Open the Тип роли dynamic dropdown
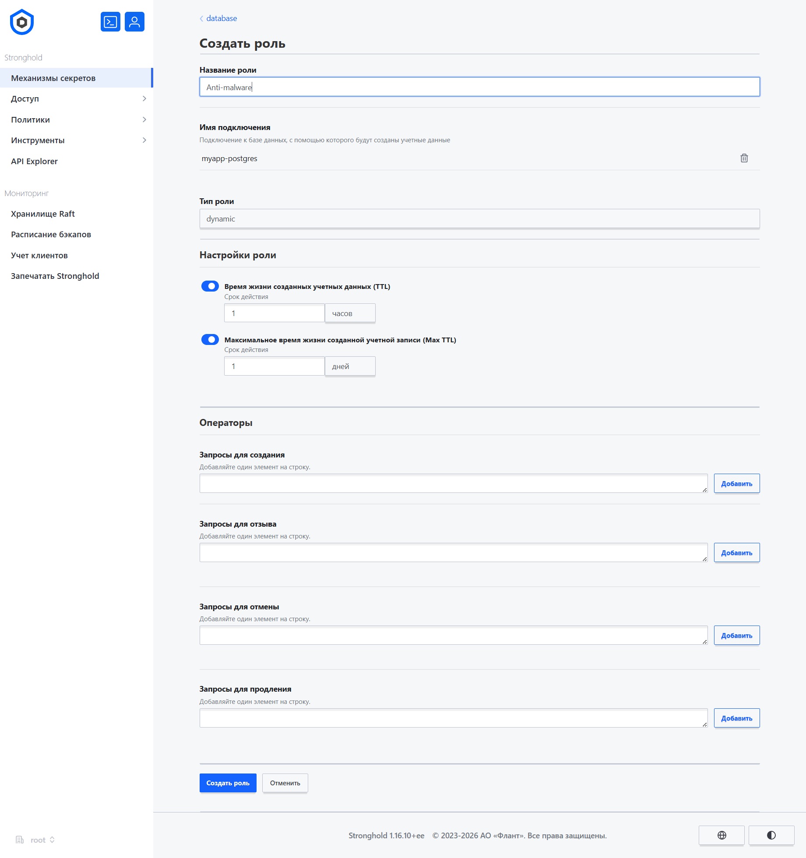 (x=479, y=218)
